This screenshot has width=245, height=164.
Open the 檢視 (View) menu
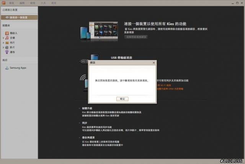(x=33, y=3)
